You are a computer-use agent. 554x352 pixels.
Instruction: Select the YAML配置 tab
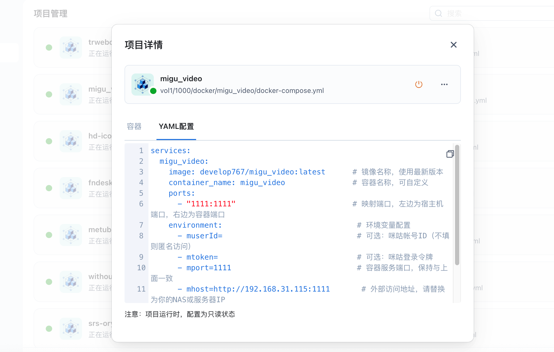coord(176,126)
